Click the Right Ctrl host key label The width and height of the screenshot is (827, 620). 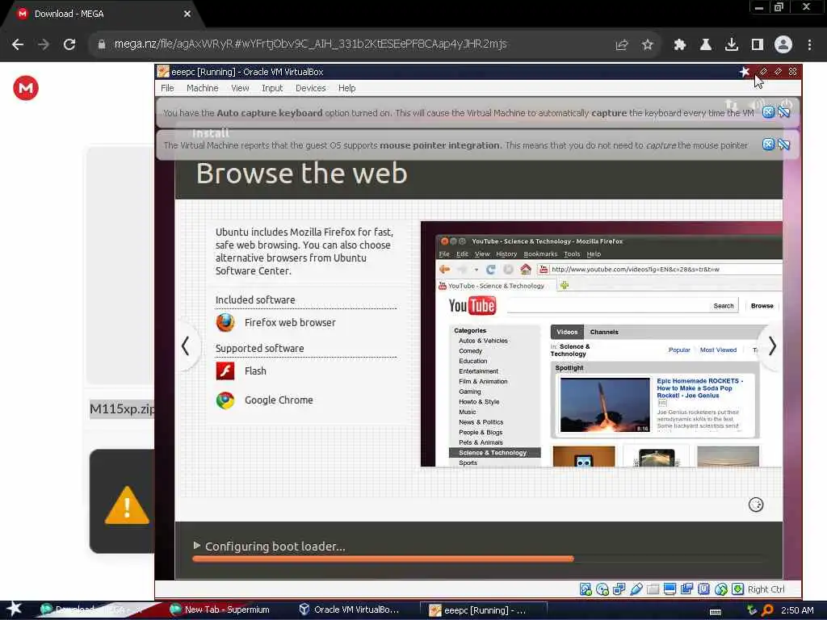[766, 589]
